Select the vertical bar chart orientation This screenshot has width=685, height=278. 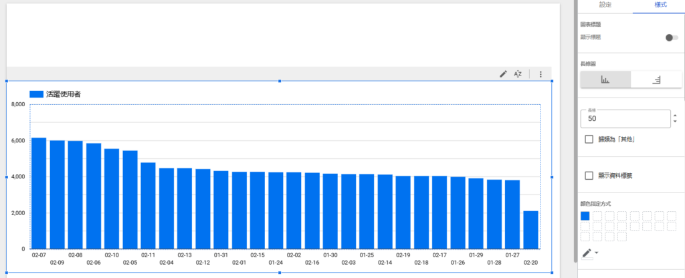coord(605,80)
